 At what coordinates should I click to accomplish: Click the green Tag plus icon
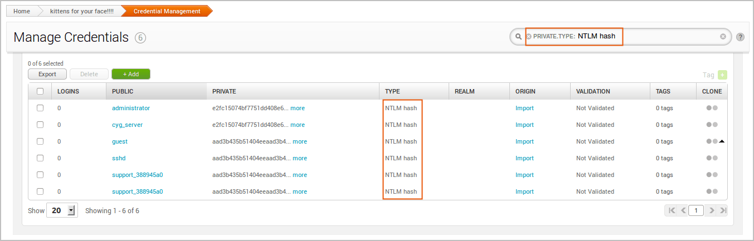[722, 75]
